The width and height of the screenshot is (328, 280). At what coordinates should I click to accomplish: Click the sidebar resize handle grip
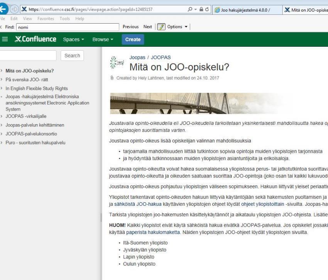[x=101, y=218]
